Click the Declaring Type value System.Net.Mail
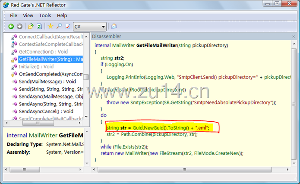Image resolution: width=300 pixels, height=184 pixels. [65, 144]
